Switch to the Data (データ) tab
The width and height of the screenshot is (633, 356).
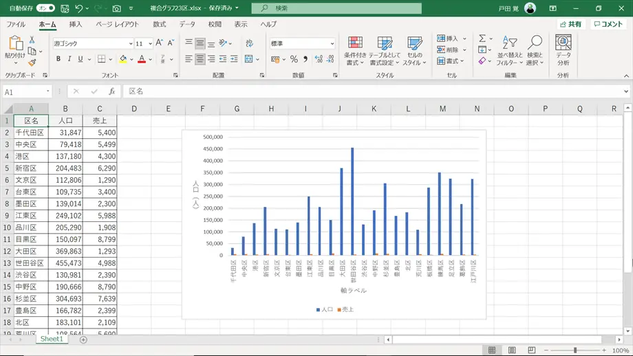(187, 24)
